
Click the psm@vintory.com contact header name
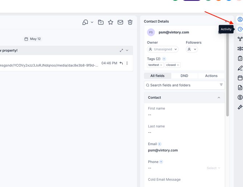(174, 32)
